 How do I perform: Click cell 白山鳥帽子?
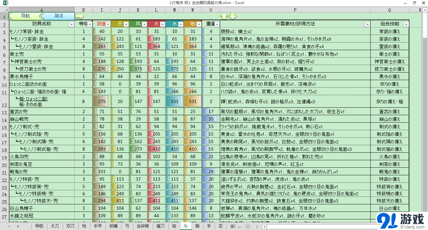tap(42, 208)
